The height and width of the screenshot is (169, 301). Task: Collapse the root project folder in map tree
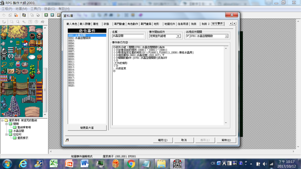pos(2,120)
